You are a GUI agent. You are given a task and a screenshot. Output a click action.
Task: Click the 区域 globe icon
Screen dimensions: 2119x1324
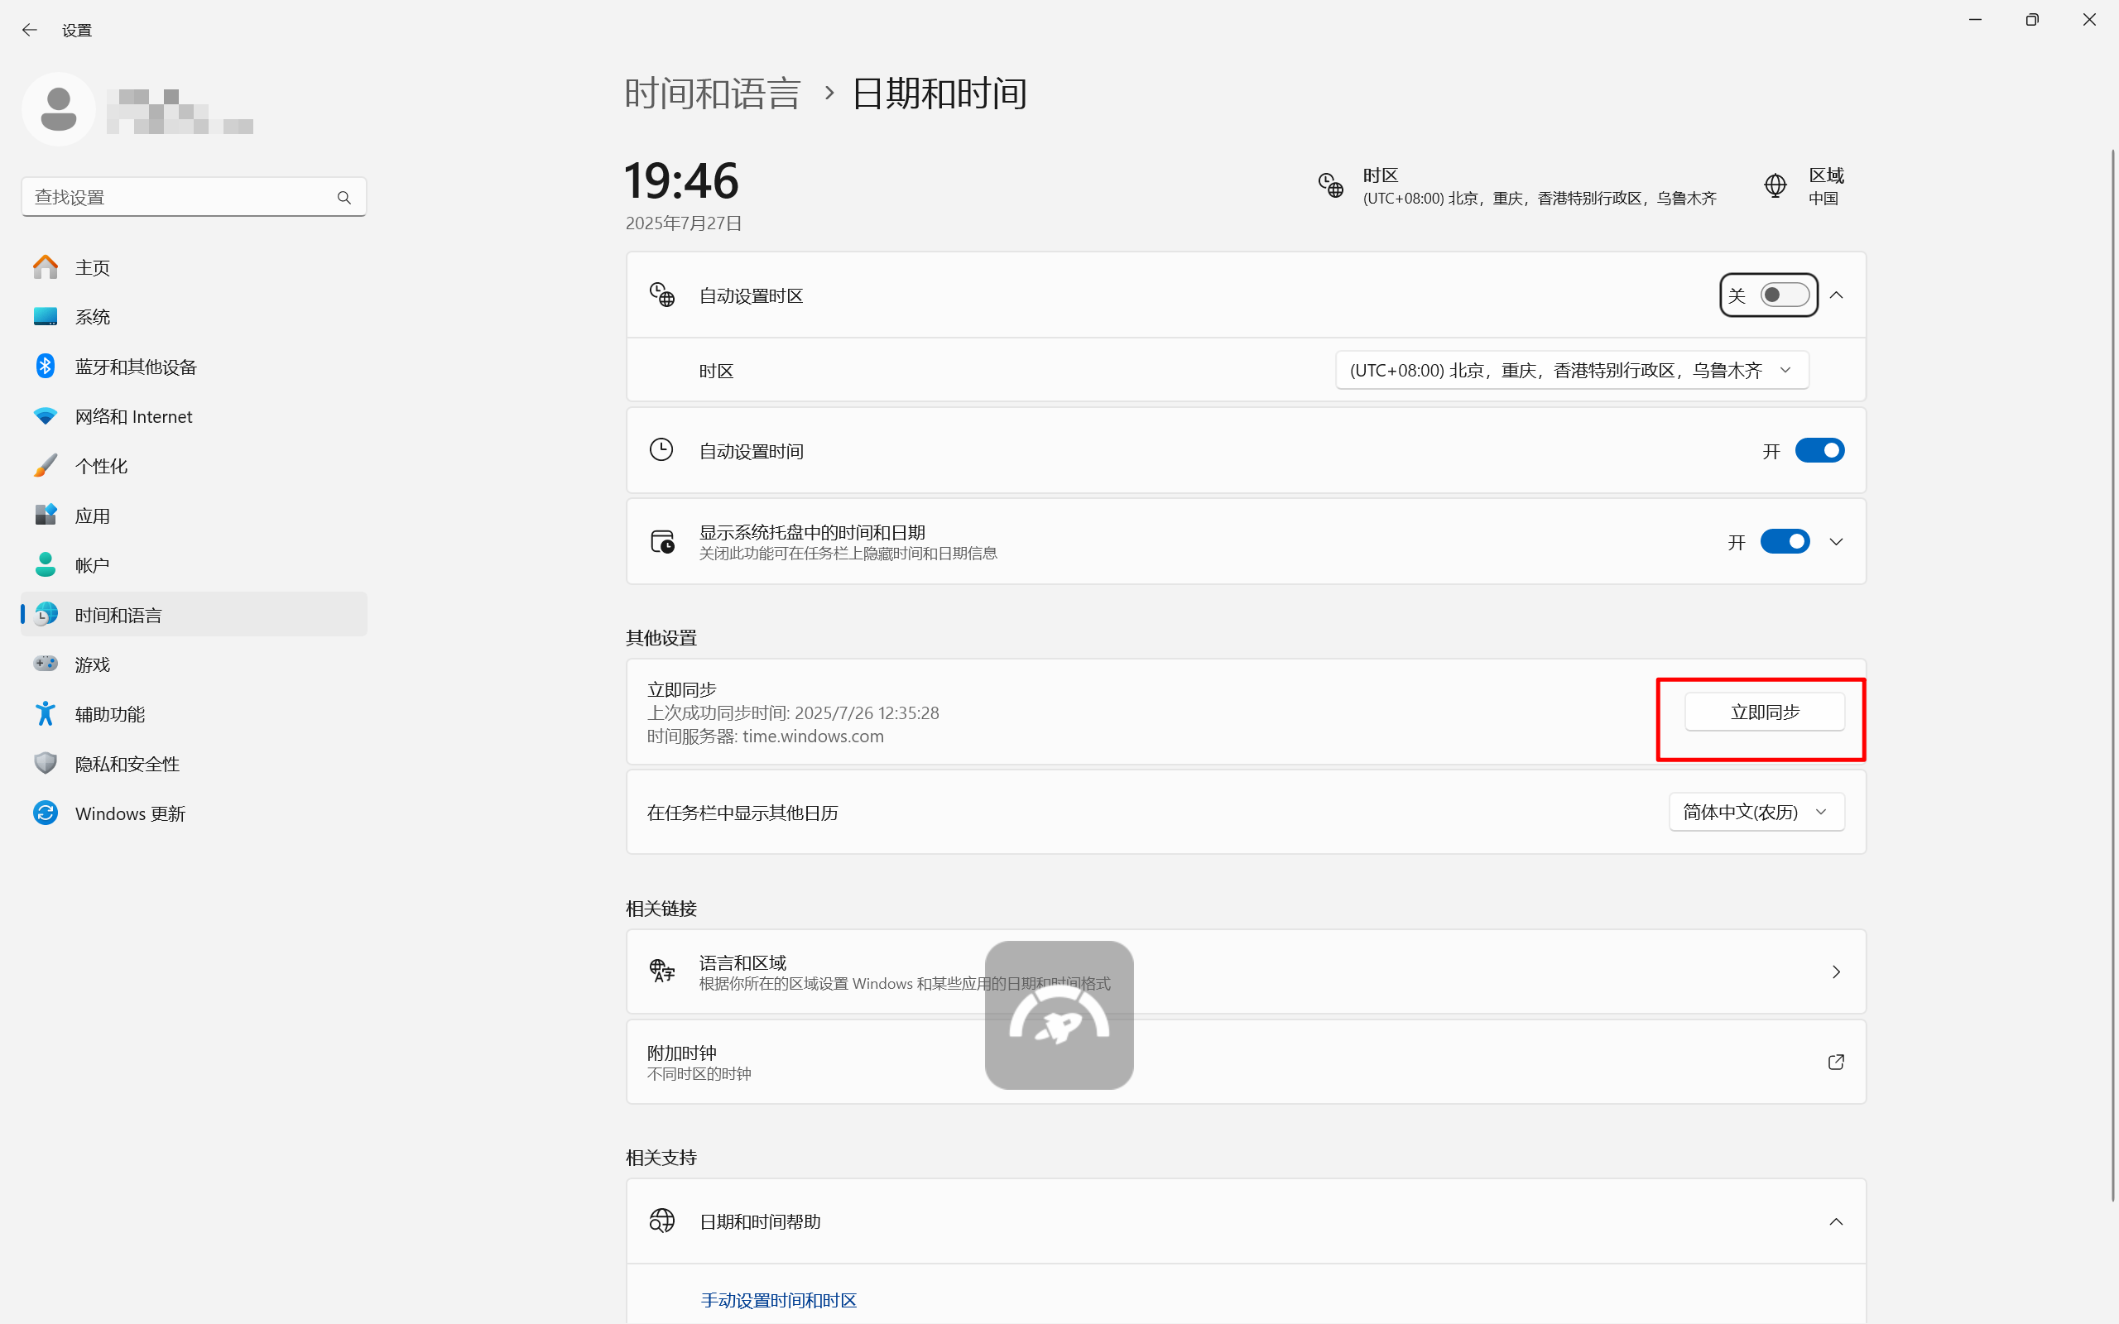pyautogui.click(x=1775, y=185)
